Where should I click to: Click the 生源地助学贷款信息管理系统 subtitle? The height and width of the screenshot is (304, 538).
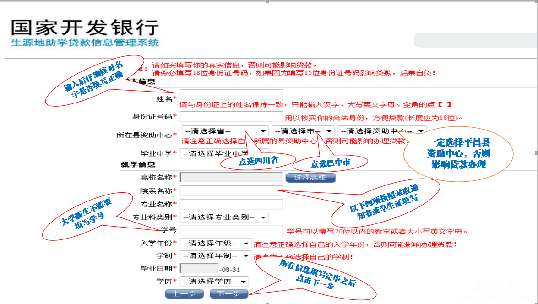(85, 43)
